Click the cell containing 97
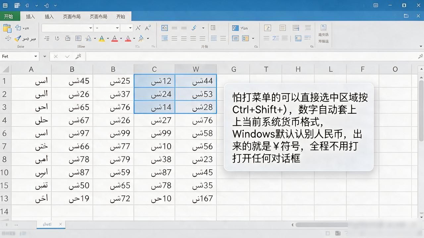This screenshot has height=238, width=424. (x=72, y=133)
